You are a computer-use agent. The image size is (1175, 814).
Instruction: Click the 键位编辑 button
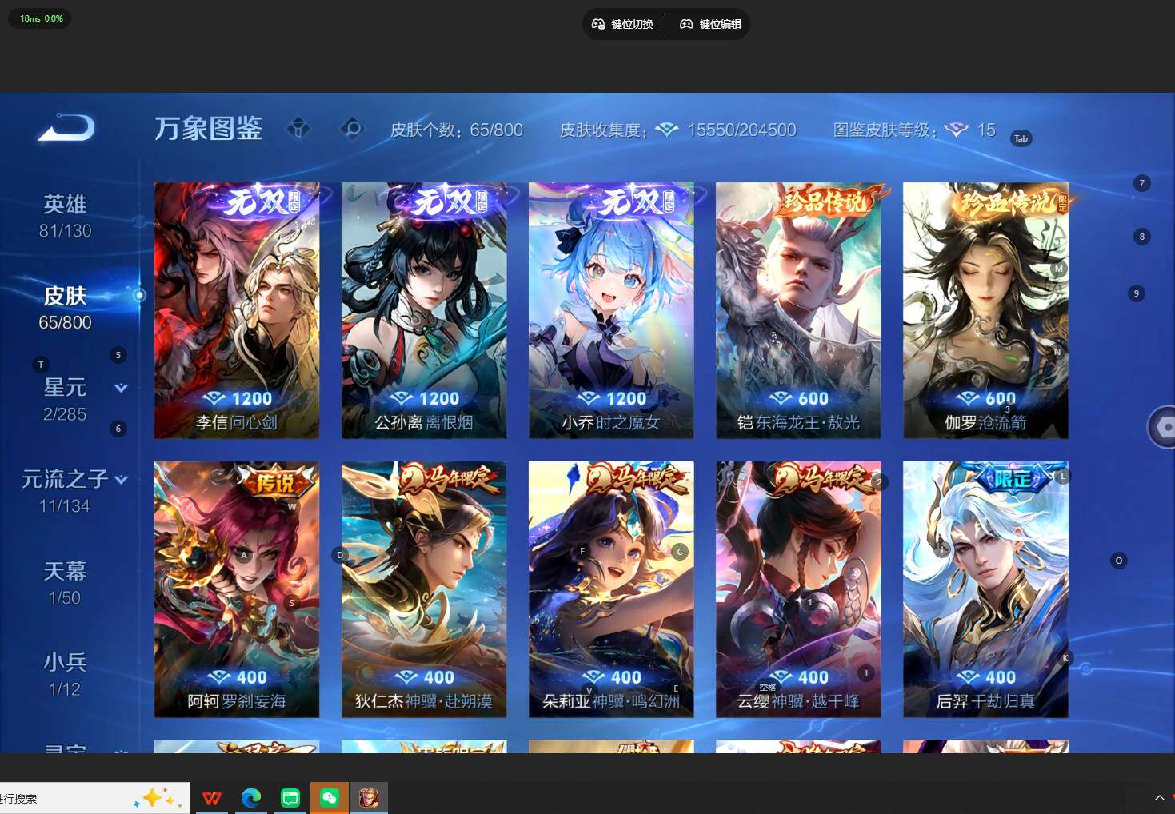710,24
